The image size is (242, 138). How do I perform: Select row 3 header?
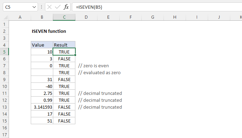tap(4, 38)
